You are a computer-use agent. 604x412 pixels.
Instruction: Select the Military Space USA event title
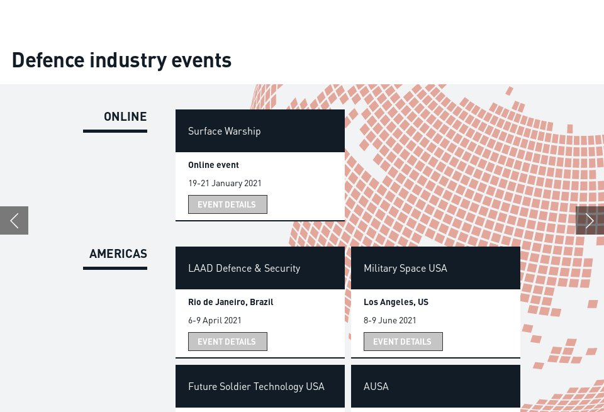(x=405, y=268)
